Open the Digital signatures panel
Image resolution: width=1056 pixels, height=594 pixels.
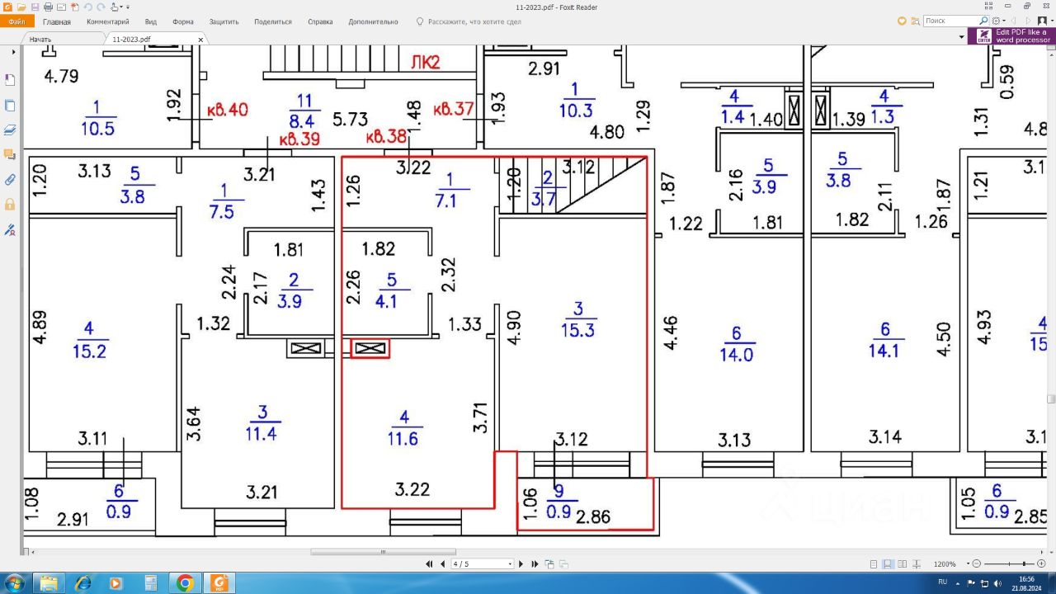[11, 229]
